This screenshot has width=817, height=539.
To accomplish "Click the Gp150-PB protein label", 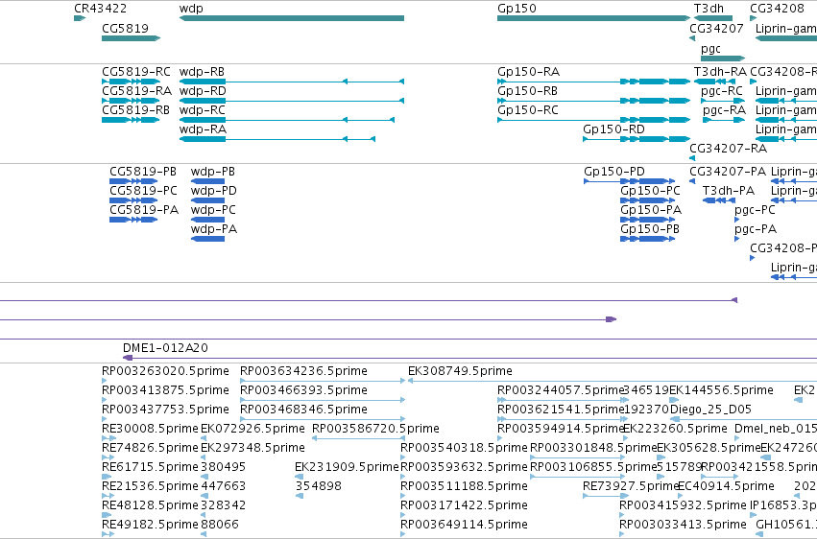I will [650, 229].
